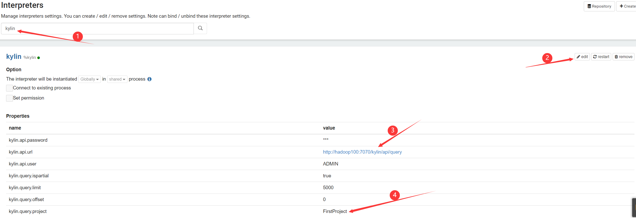The width and height of the screenshot is (636, 218).
Task: Open the Repository button
Action: click(599, 6)
